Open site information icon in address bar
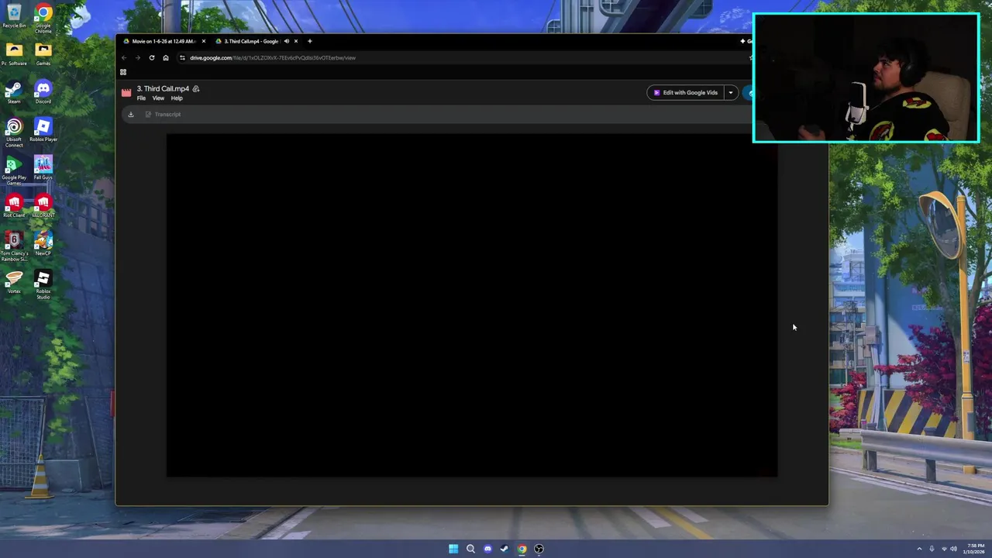The width and height of the screenshot is (992, 558). click(x=182, y=57)
